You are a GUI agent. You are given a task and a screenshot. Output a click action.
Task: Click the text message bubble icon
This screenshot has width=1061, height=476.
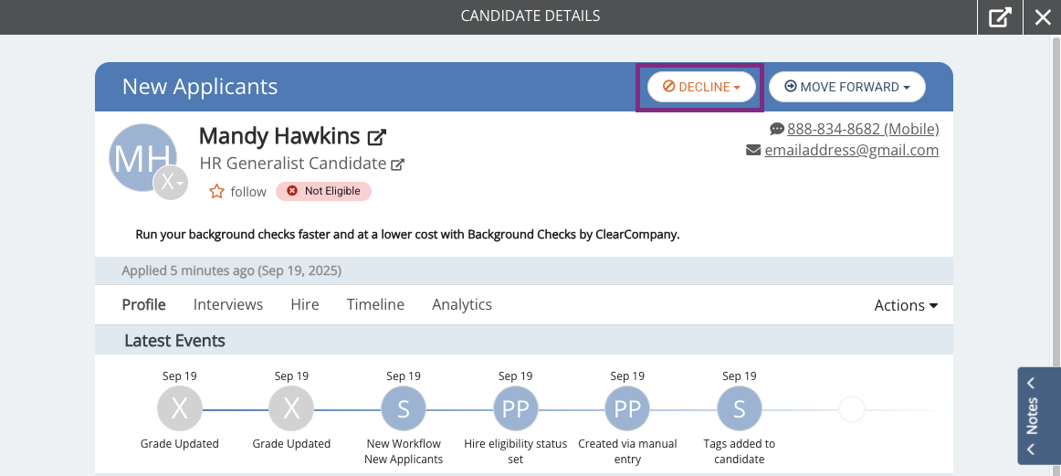tap(777, 129)
